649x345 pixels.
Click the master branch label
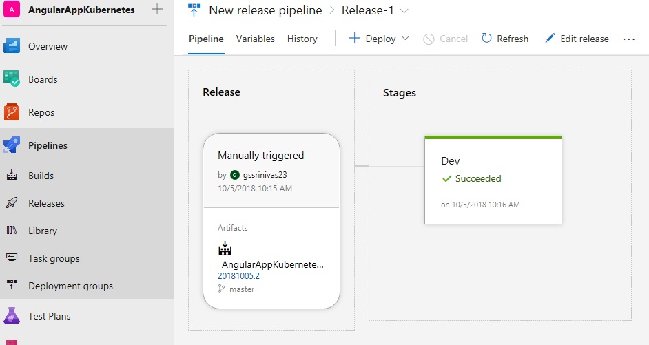click(242, 289)
